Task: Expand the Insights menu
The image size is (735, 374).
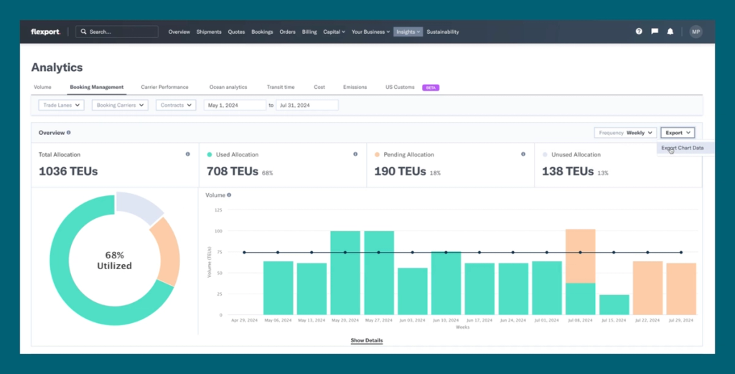Action: pos(408,32)
